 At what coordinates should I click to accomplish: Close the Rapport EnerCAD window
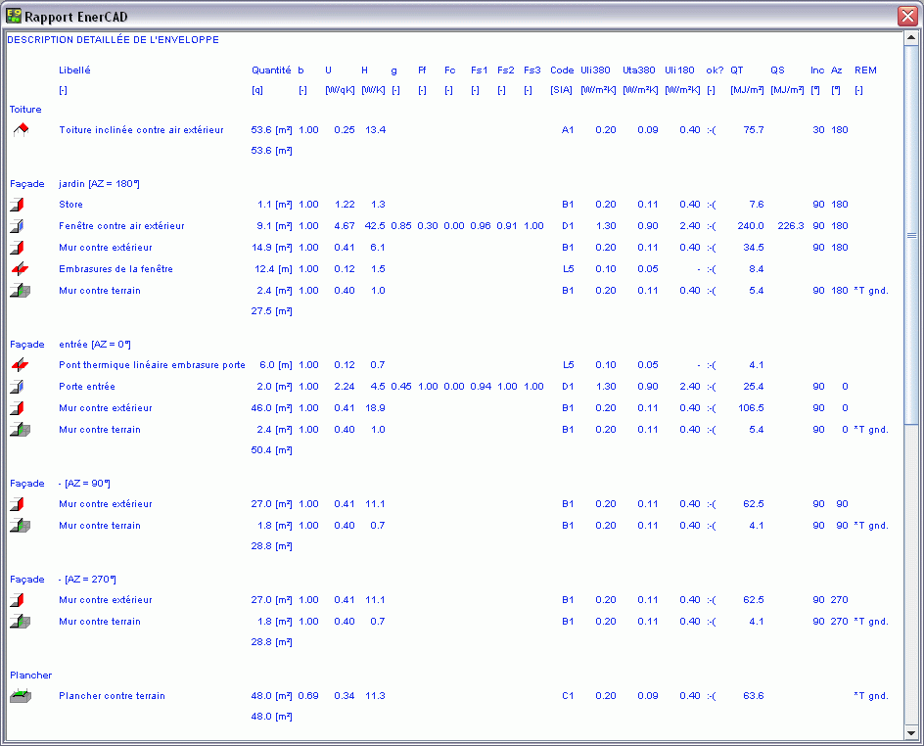906,16
